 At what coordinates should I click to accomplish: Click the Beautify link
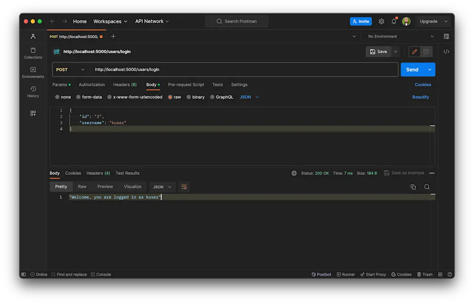421,97
